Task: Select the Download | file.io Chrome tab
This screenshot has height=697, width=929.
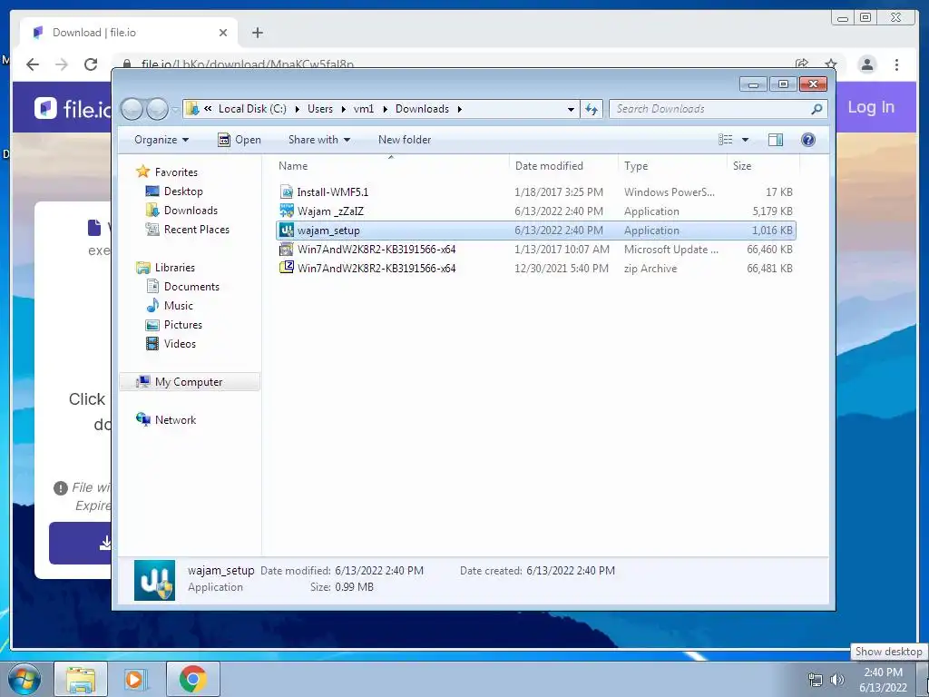Action: pos(129,33)
